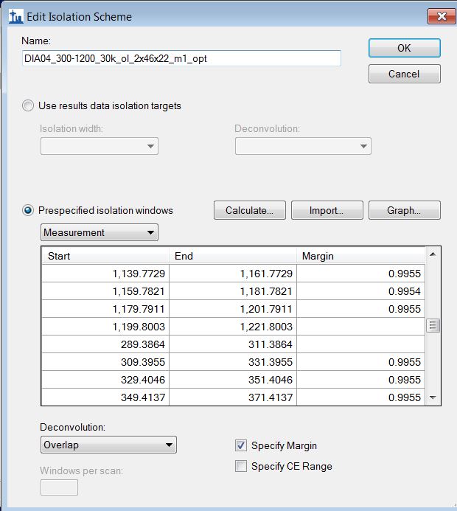This screenshot has width=457, height=511.
Task: Click the Name text field
Action: [181, 58]
